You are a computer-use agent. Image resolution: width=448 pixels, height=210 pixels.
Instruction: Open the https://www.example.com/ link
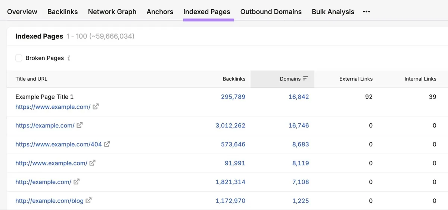53,107
